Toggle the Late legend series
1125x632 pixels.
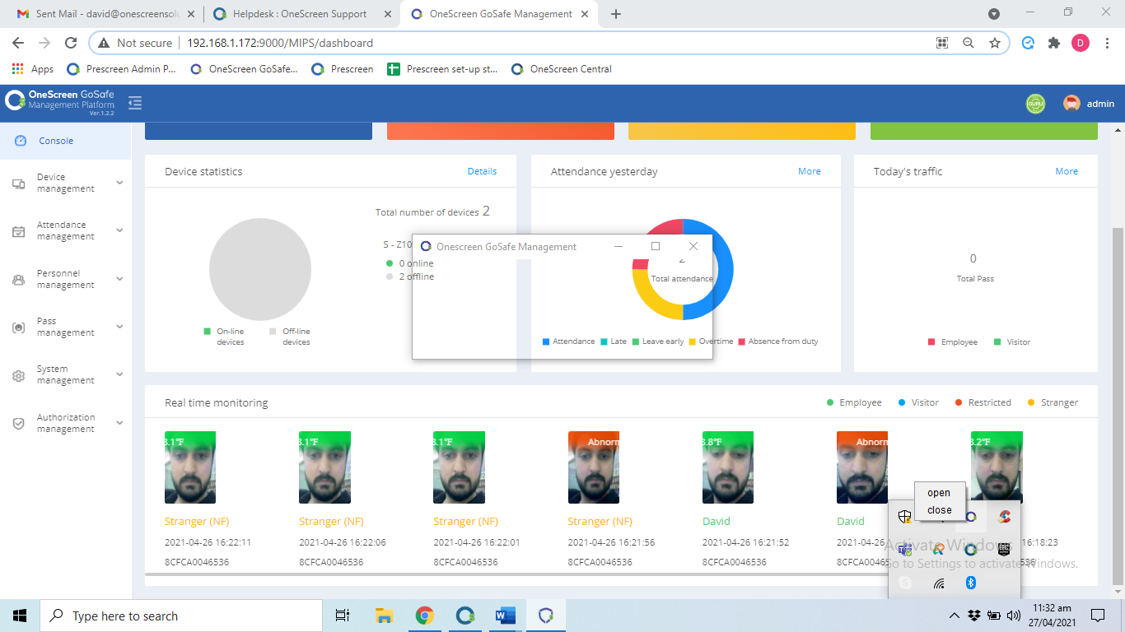tap(614, 342)
